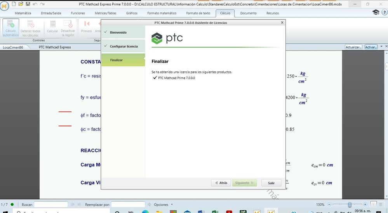Open the Matemática ribbon tab
This screenshot has height=213, width=388.
pyautogui.click(x=23, y=13)
